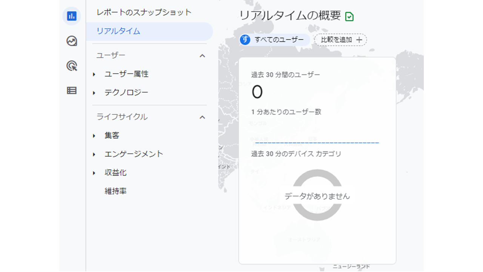Open レポートのスナップショット from the sidebar
483x272 pixels.
coord(143,12)
